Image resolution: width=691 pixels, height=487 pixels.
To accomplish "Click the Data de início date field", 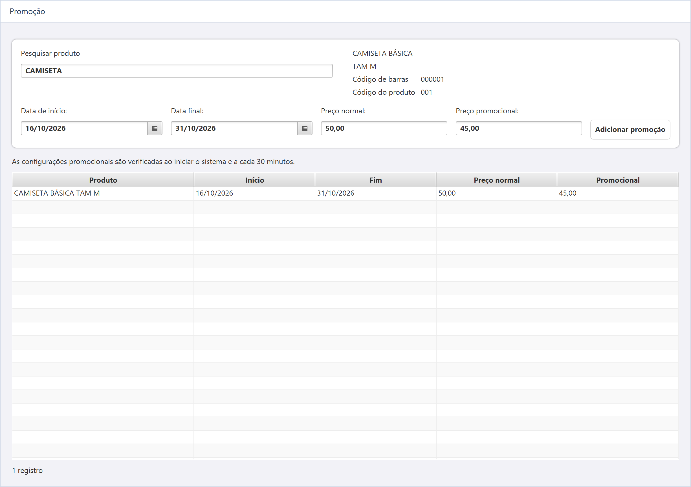I will coord(84,129).
